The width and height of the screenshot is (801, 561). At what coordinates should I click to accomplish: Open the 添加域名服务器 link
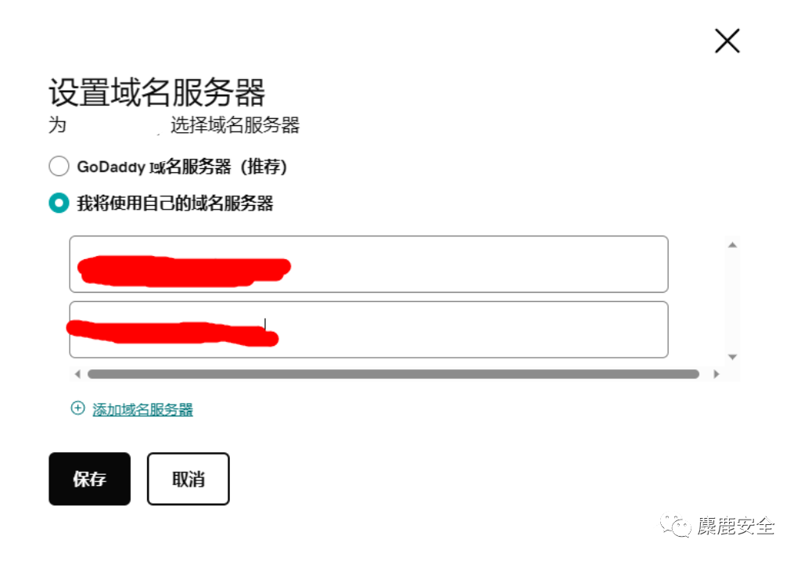[x=142, y=409]
